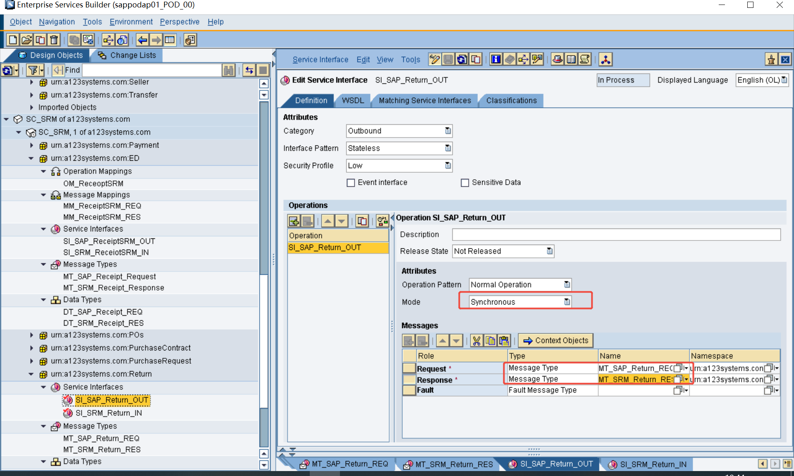Open the SI_SRM_Return_IN bottom tab
The width and height of the screenshot is (794, 476).
pos(648,464)
